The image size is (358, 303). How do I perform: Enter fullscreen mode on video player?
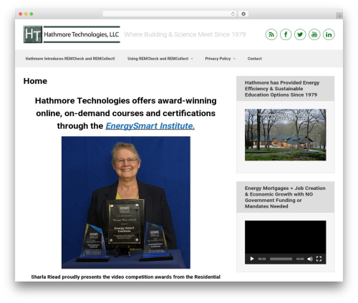click(319, 259)
